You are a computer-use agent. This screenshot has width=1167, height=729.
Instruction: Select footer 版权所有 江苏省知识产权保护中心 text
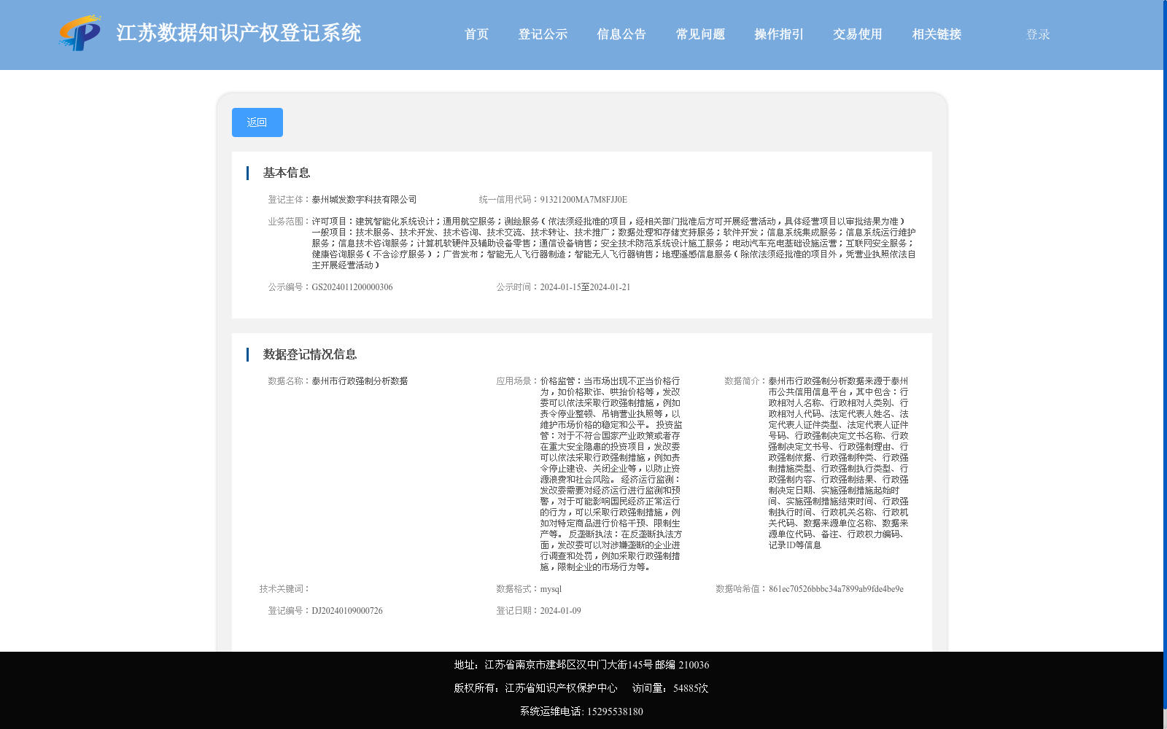535,688
